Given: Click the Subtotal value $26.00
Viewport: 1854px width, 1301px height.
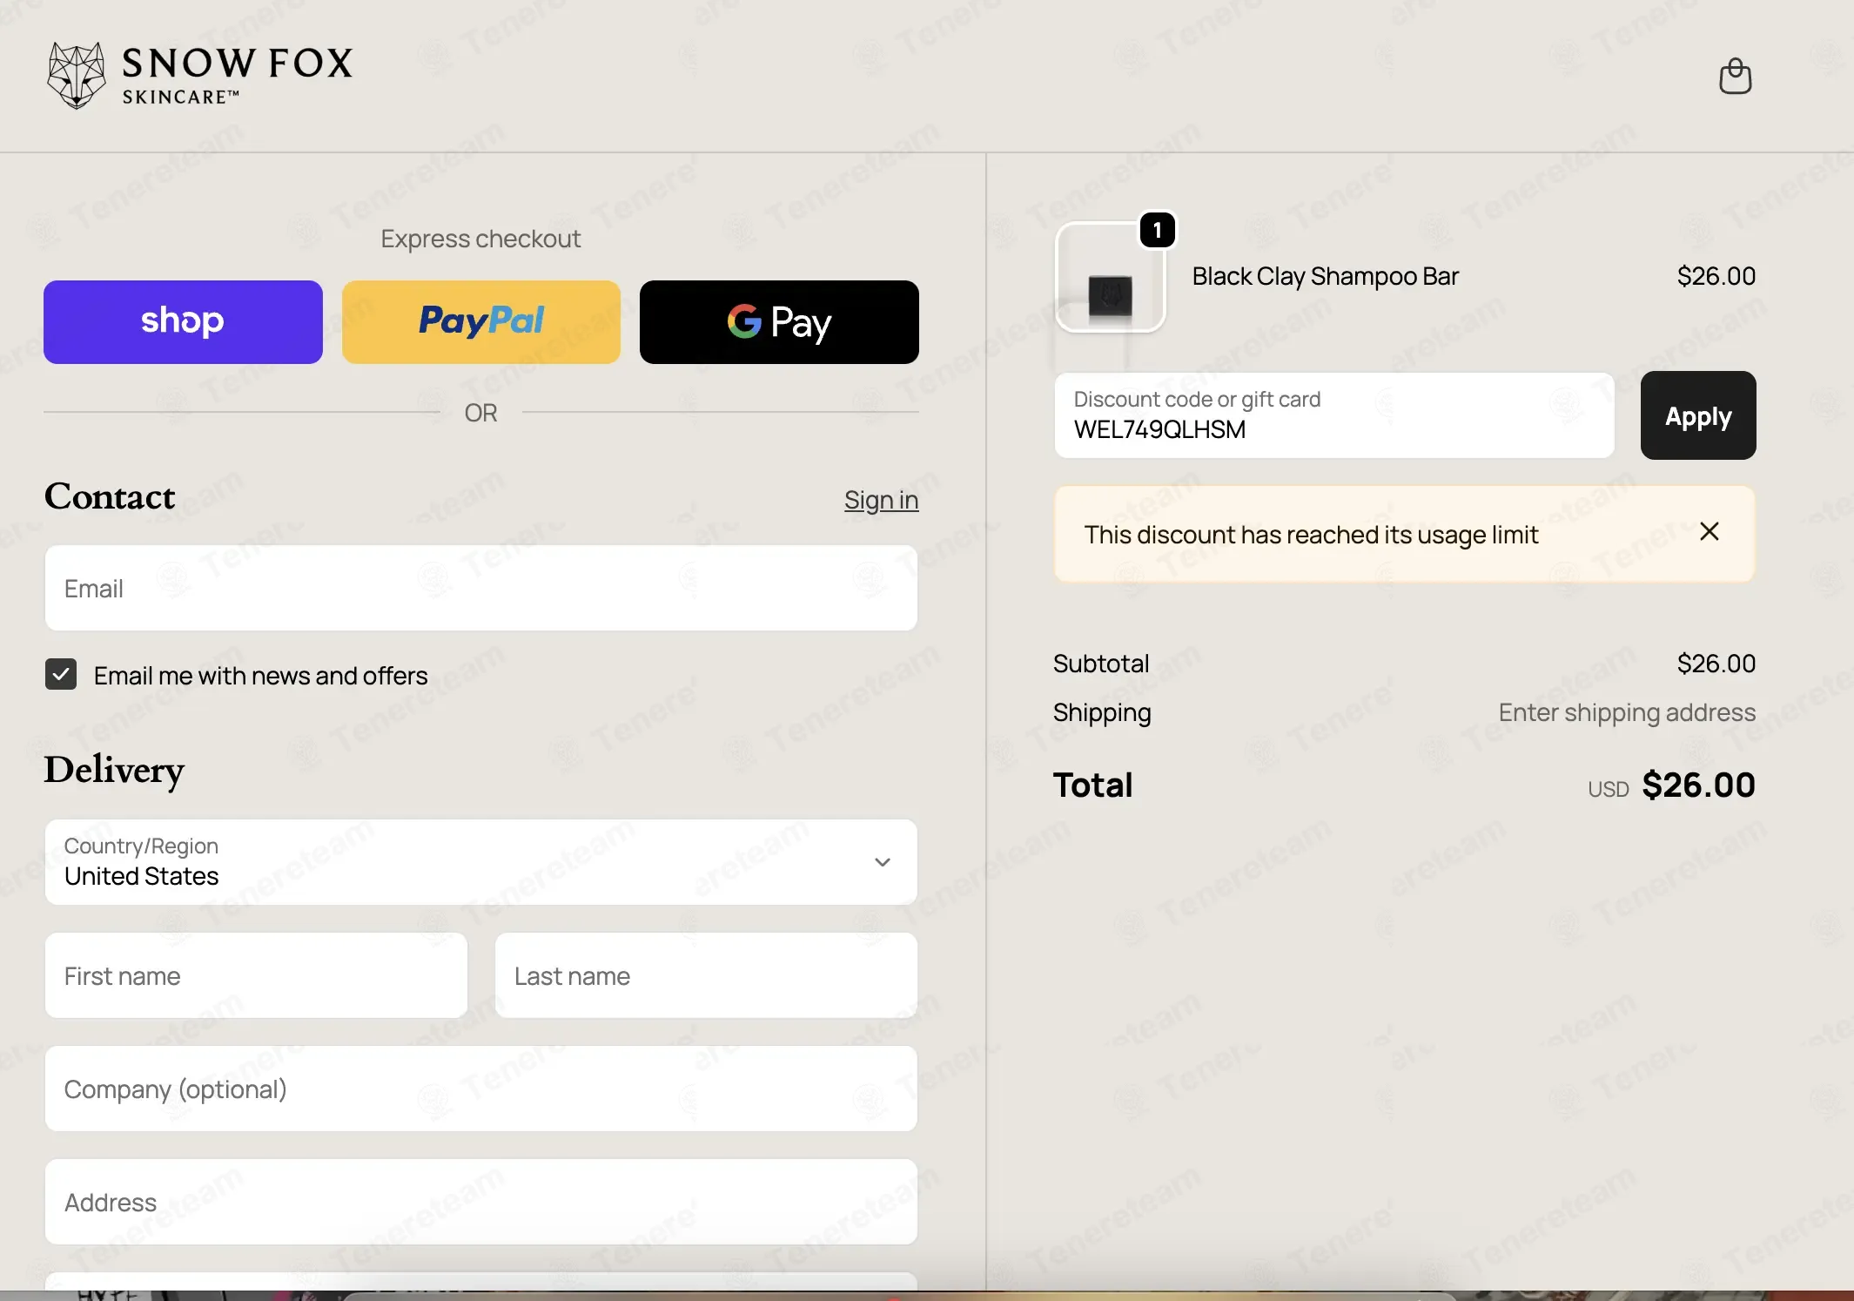Looking at the screenshot, I should click(x=1716, y=664).
